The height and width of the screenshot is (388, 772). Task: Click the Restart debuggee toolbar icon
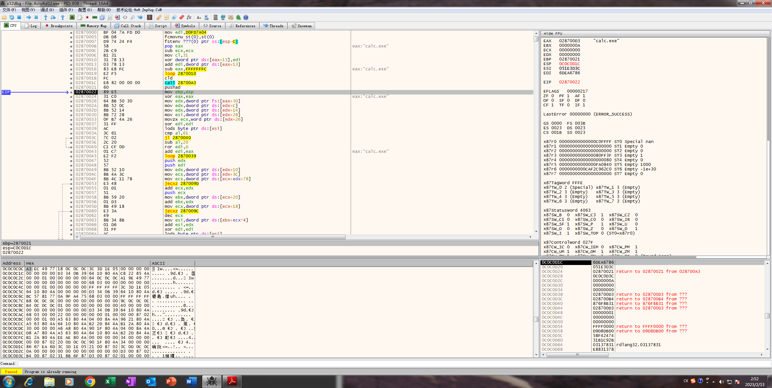tap(12, 17)
